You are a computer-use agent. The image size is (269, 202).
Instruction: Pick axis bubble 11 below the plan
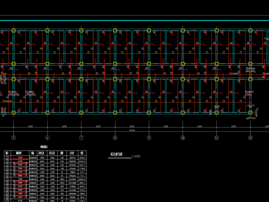(216, 138)
